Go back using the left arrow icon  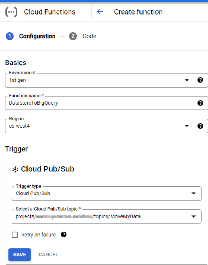point(100,12)
